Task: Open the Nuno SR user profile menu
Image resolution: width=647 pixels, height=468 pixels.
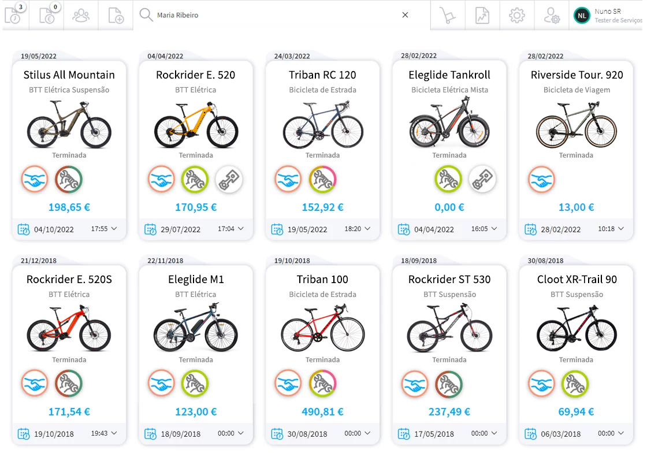Action: pos(607,16)
